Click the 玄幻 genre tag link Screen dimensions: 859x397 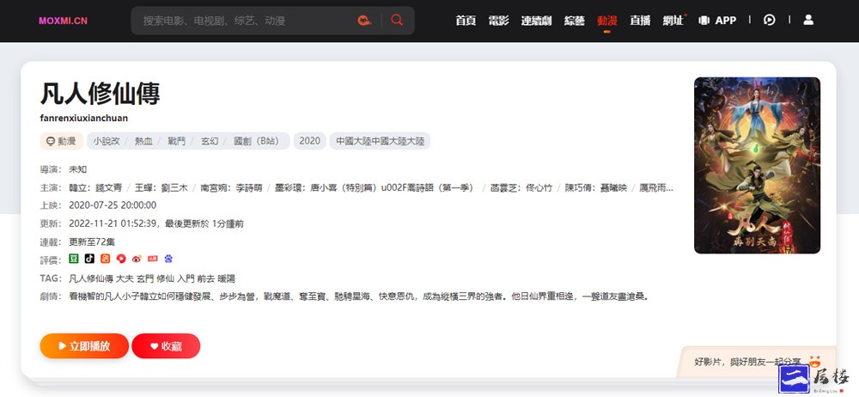pos(210,141)
